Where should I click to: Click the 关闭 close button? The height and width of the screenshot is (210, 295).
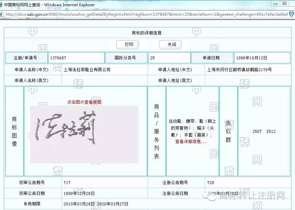click(170, 45)
